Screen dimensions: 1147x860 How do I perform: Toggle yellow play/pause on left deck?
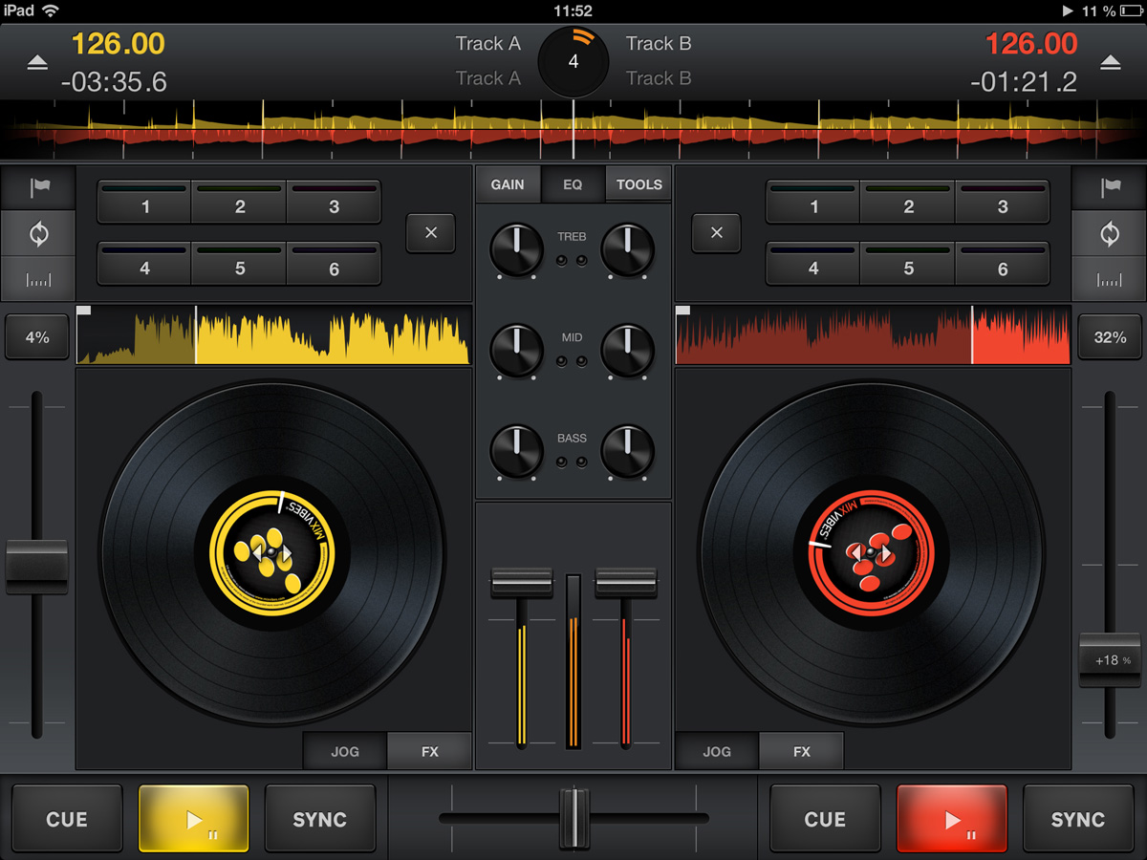coord(194,819)
